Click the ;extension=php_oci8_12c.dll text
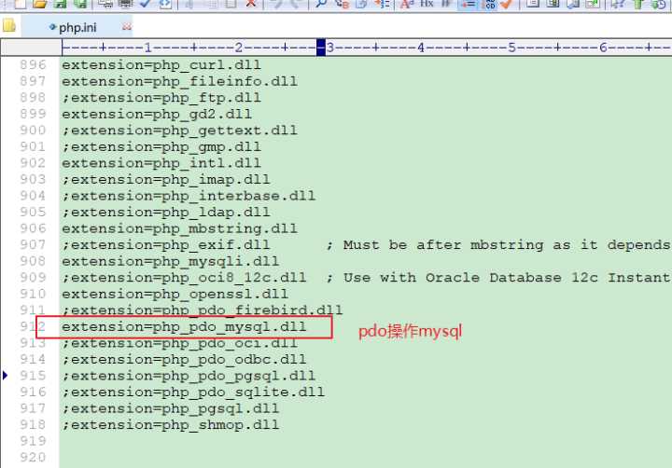Screen dimensions: 672x468 tap(184, 278)
